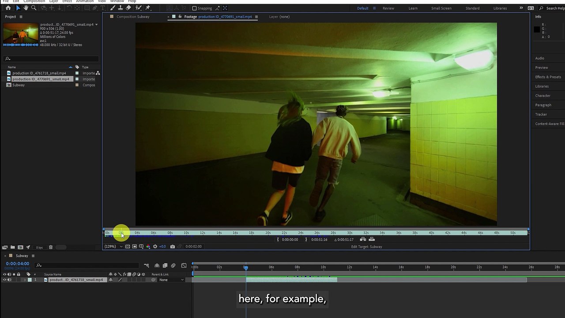Select the Rectangle shape tool
The height and width of the screenshot is (318, 565).
(x=87, y=8)
